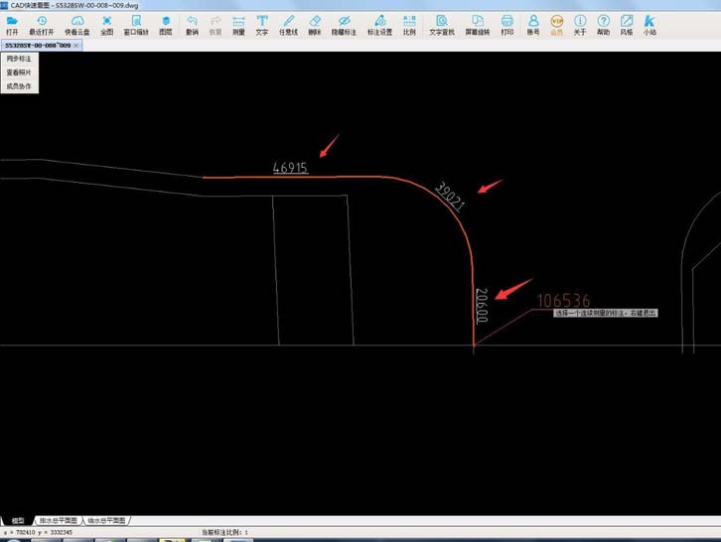Open the scale (比例) tool

409,25
